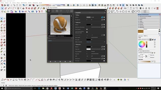Select the Rotate tool in second toolbar row
161x90 pixels.
click(32, 8)
